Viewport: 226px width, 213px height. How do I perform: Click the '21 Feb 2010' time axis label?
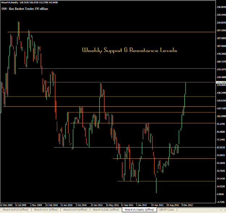click(x=51, y=205)
